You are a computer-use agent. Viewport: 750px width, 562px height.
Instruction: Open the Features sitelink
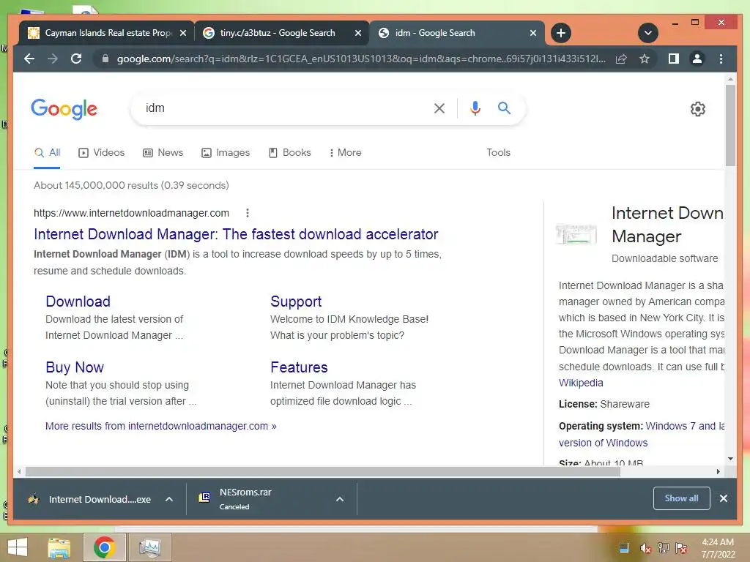(299, 367)
